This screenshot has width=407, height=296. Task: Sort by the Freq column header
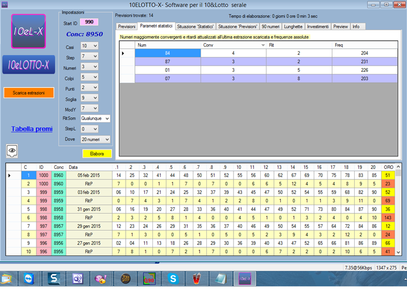365,45
